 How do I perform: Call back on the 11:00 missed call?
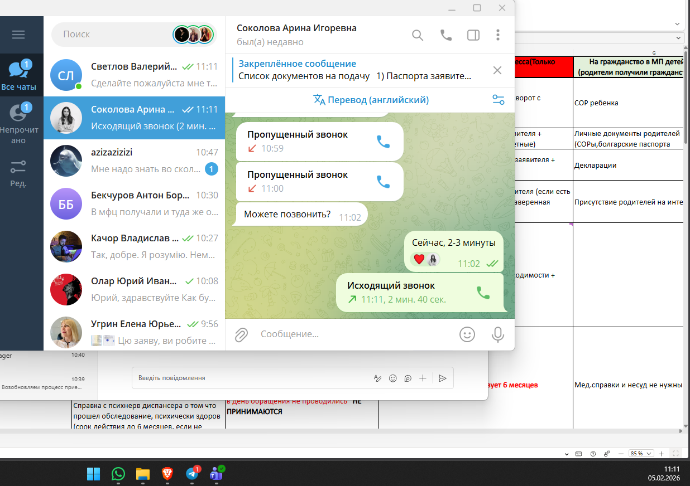(x=383, y=182)
